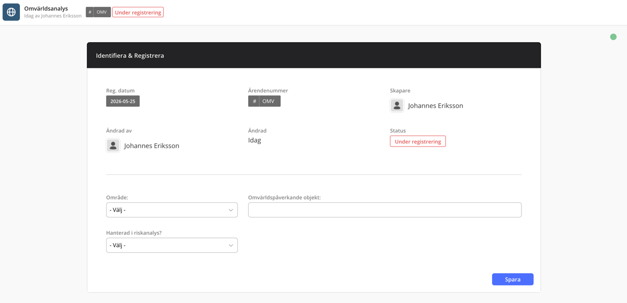Click the 'Status' label
This screenshot has height=303, width=627.
point(398,130)
